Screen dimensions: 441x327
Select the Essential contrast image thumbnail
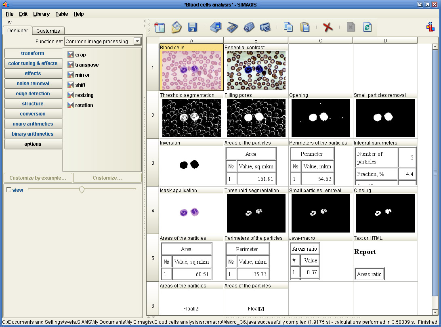tap(256, 70)
